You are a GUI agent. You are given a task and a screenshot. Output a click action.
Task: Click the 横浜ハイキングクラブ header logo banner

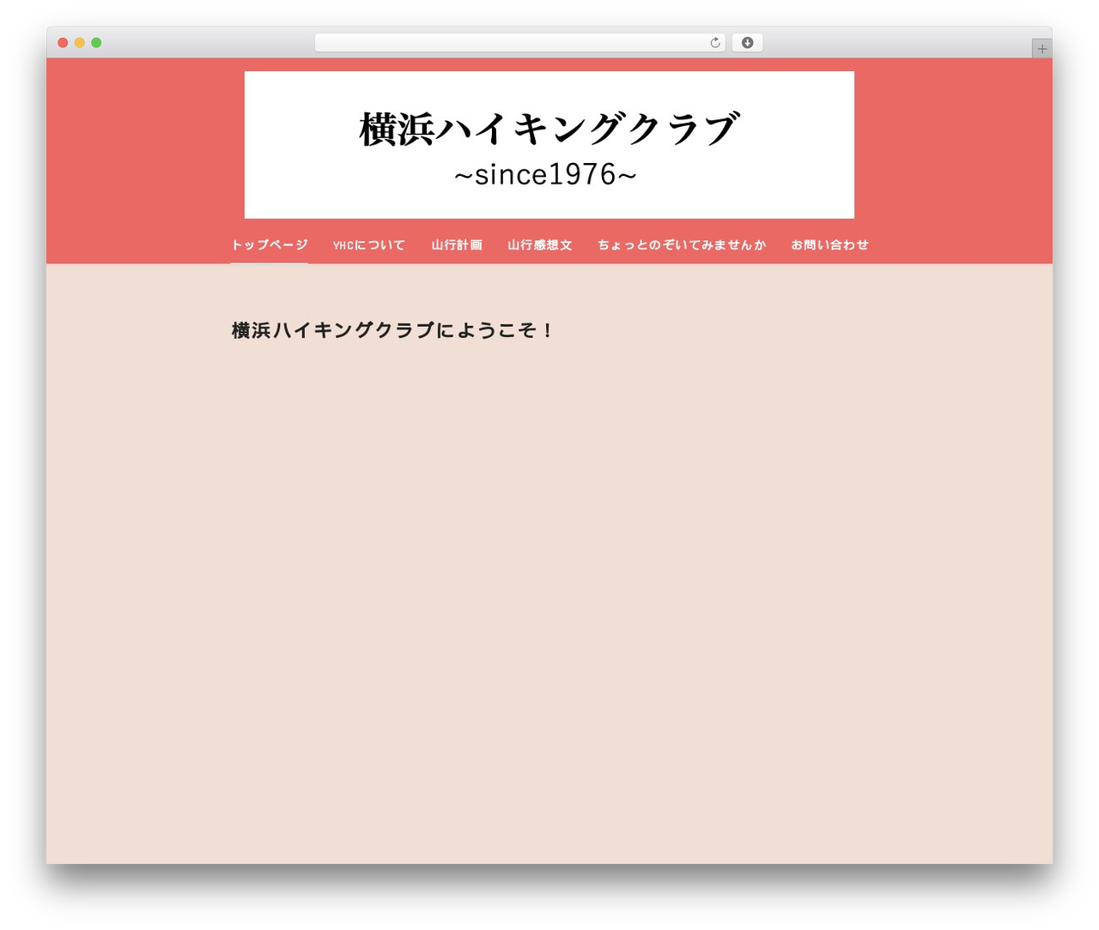click(x=549, y=145)
